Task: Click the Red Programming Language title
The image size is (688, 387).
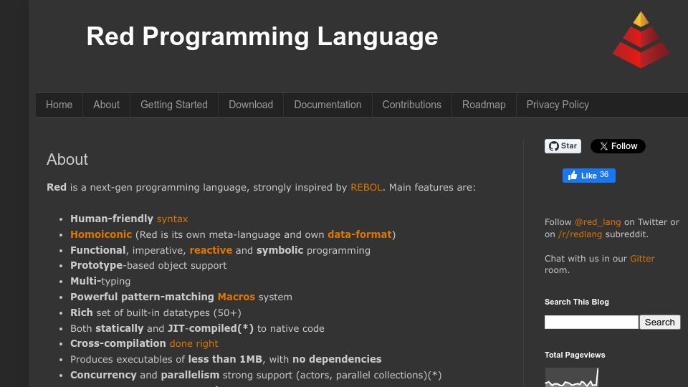Action: [262, 36]
